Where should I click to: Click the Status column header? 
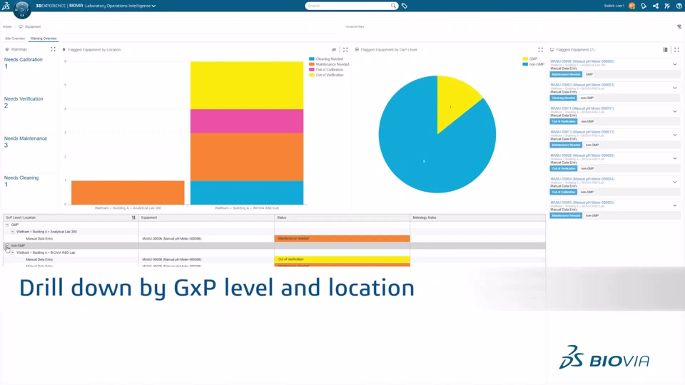(342, 217)
